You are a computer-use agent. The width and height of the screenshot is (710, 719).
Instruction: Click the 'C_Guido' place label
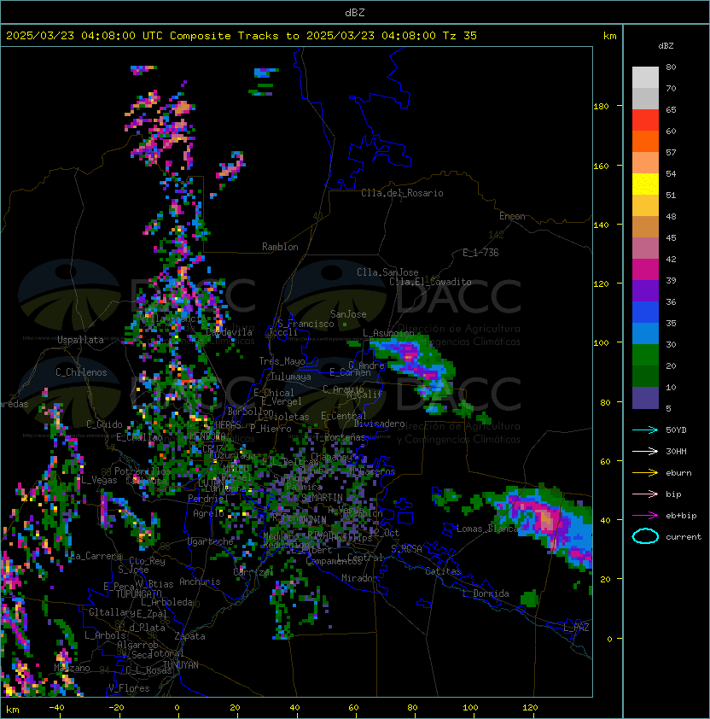[x=104, y=424]
